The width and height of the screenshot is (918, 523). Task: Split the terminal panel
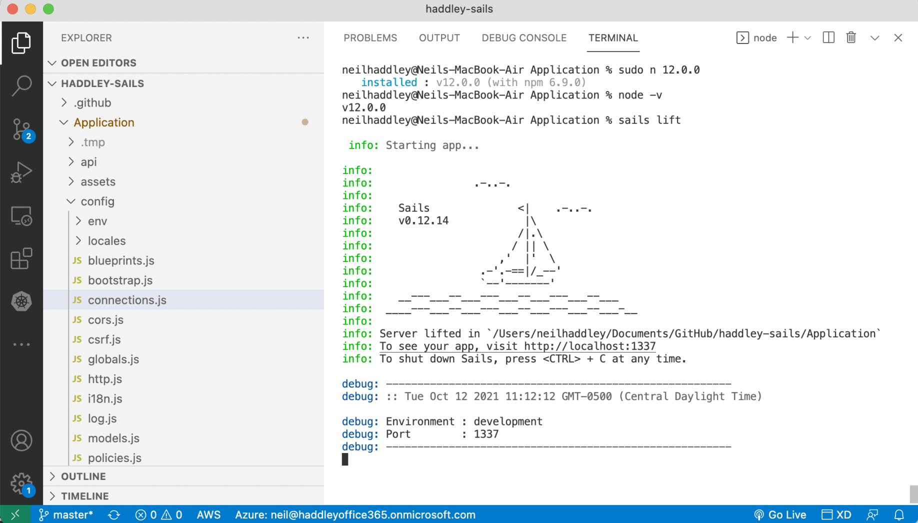pyautogui.click(x=828, y=38)
